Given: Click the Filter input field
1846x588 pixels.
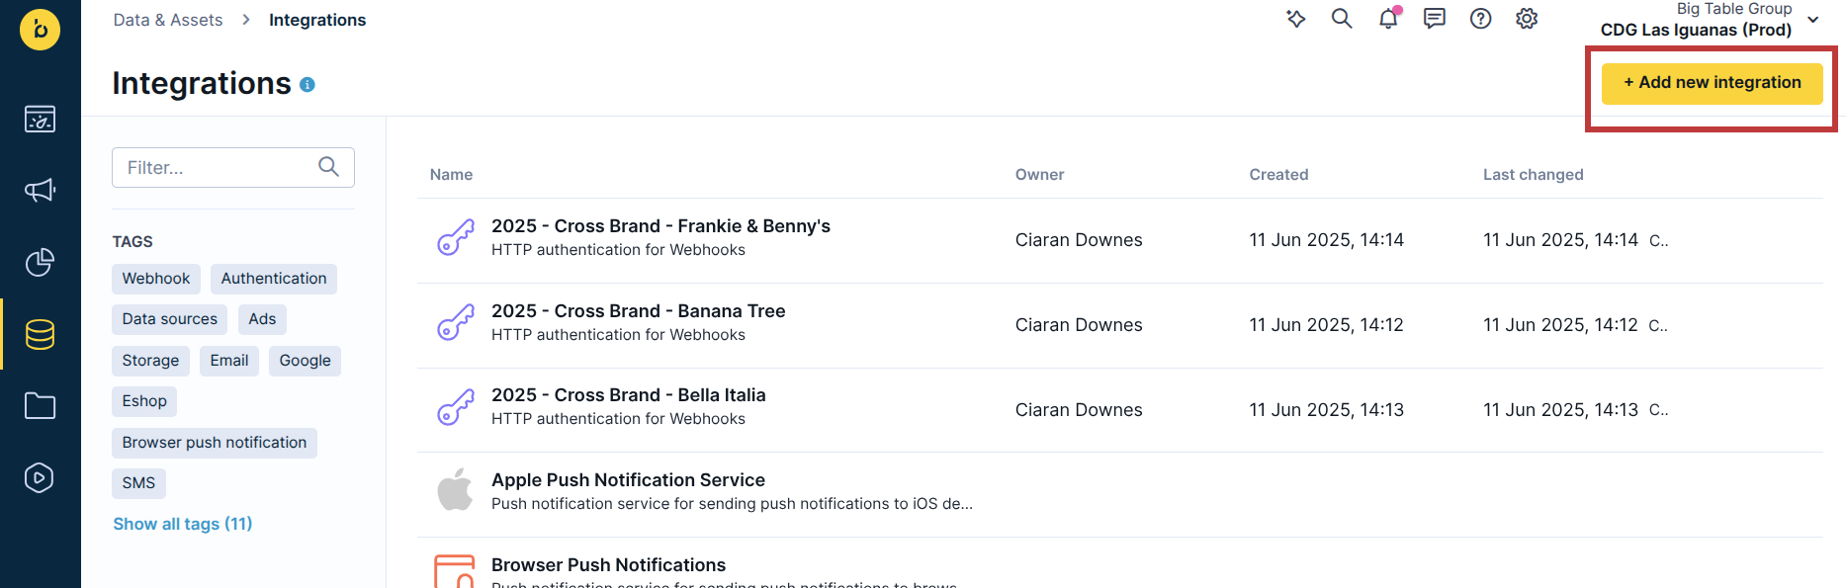Looking at the screenshot, I should coord(233,168).
